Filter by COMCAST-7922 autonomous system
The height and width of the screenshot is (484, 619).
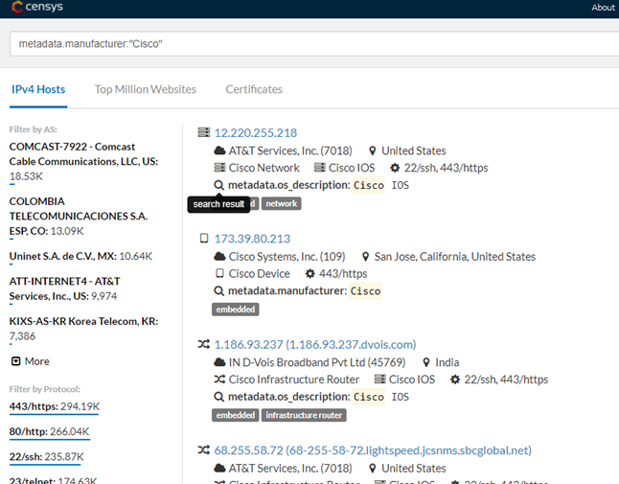[x=72, y=147]
